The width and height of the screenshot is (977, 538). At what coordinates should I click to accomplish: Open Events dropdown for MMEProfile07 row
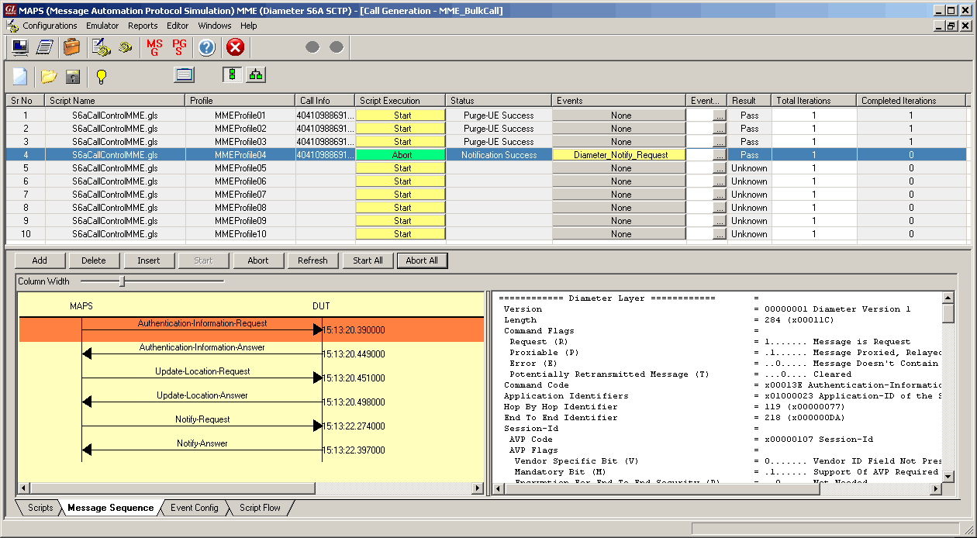click(x=620, y=195)
